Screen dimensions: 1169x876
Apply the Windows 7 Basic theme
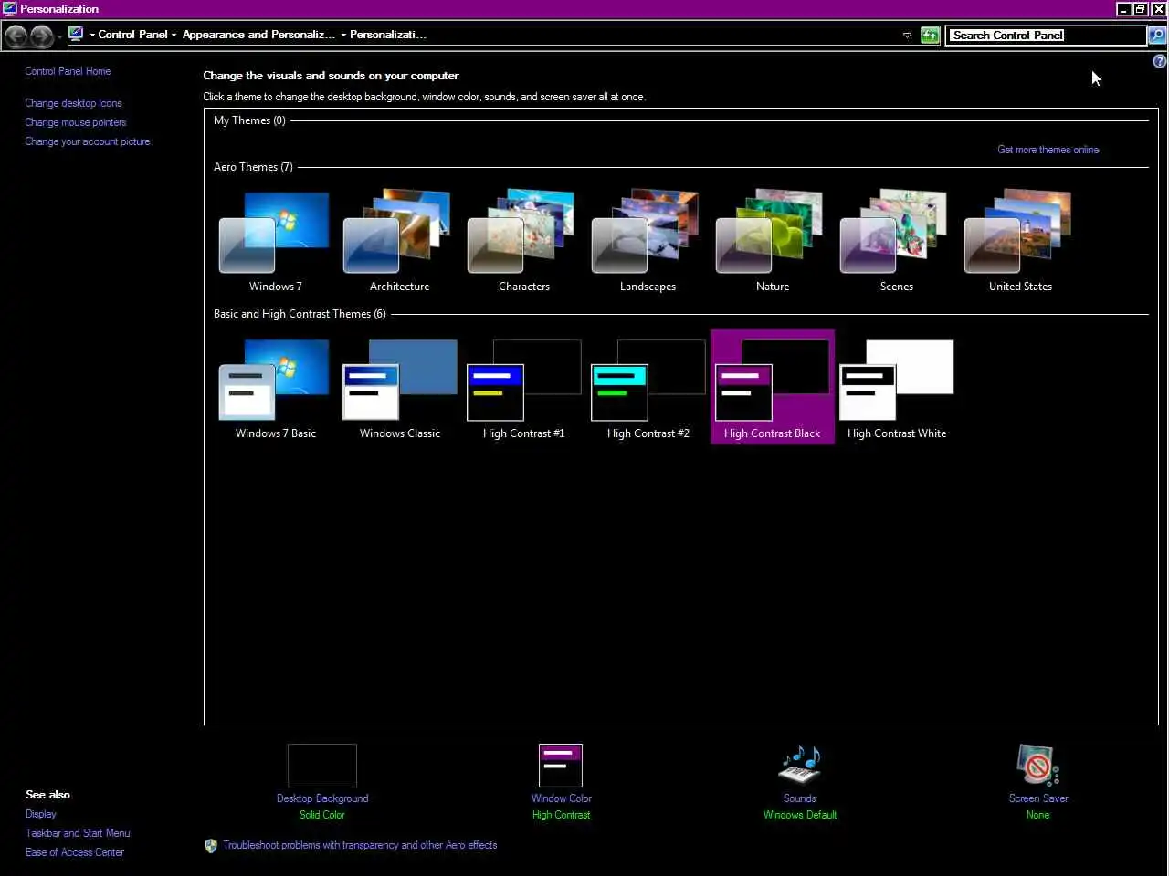275,388
